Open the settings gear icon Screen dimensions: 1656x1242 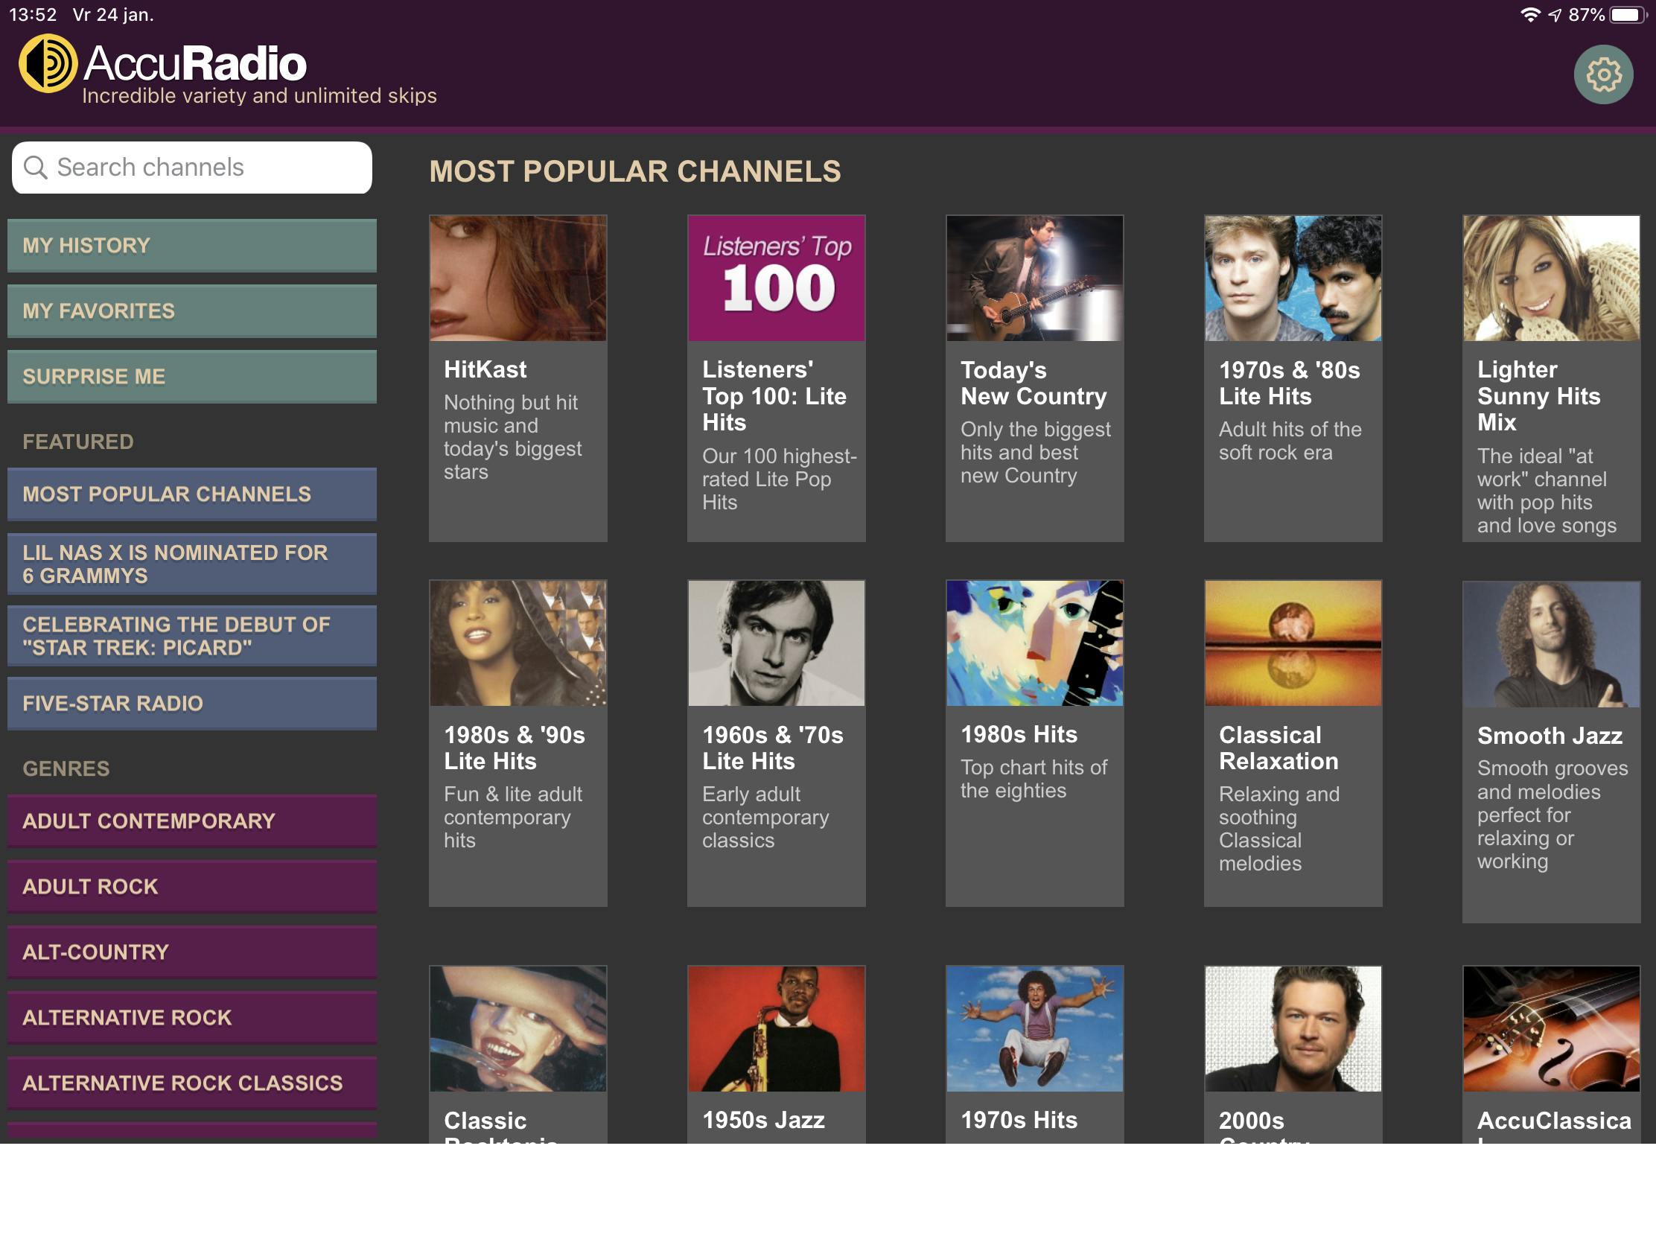1602,74
